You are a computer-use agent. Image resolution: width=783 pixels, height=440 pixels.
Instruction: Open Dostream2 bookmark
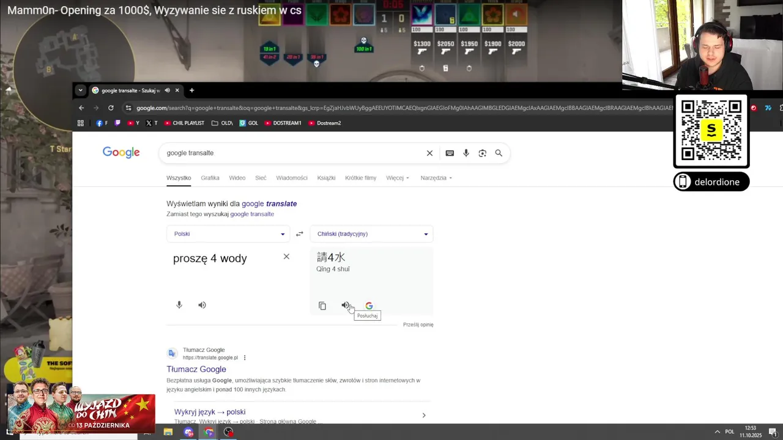[324, 123]
